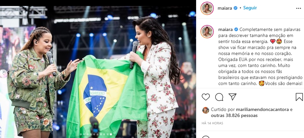This screenshot has width=304, height=138.
Task: Click the HÁ 14 HORAS timestamp
Action: click(x=212, y=123)
